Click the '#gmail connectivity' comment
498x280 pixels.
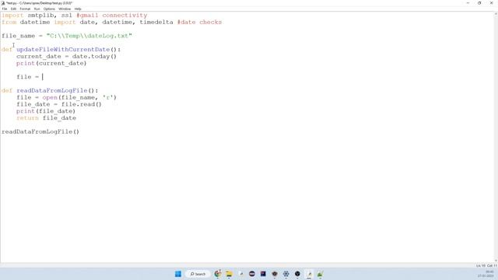pos(112,16)
